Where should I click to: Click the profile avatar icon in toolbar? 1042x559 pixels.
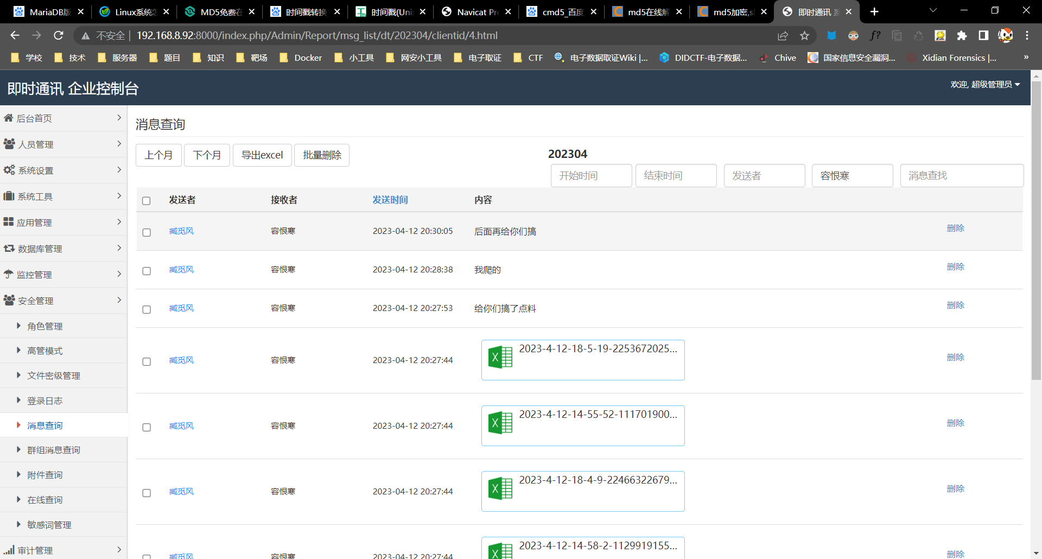[1005, 35]
